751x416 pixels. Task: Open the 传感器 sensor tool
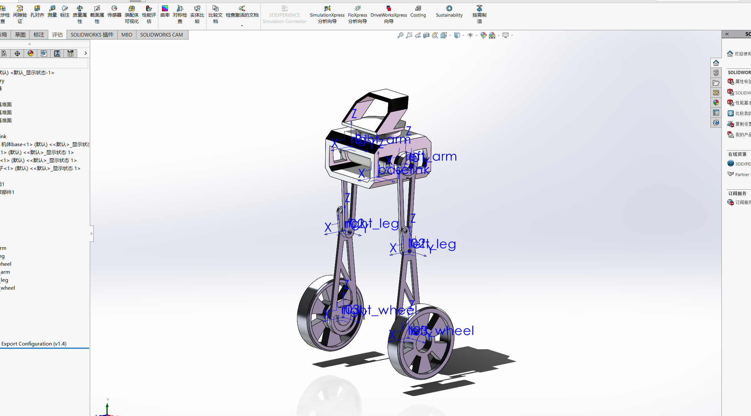(x=114, y=11)
